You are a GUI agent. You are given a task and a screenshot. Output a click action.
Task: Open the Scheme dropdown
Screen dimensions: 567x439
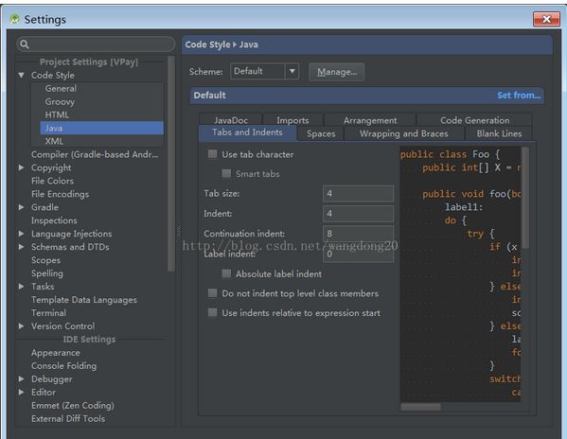264,71
